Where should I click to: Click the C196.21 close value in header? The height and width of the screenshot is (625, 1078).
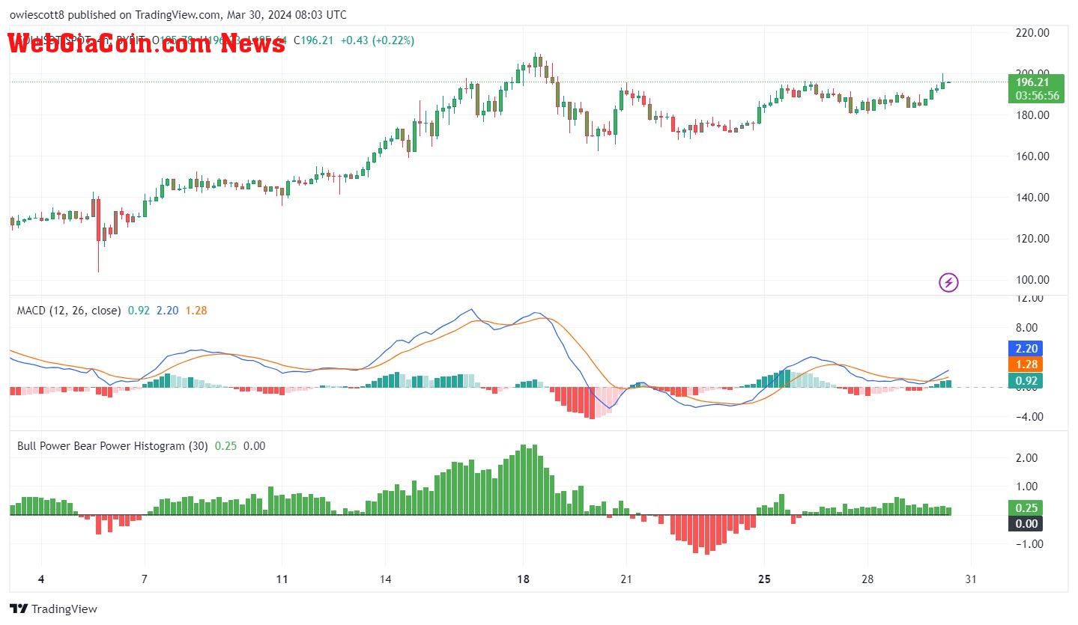click(315, 40)
